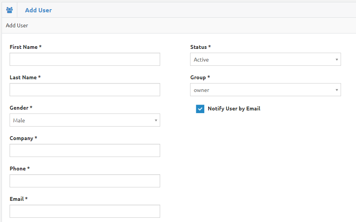Click the 'First Name *' field label
The width and height of the screenshot is (356, 222).
click(25, 47)
